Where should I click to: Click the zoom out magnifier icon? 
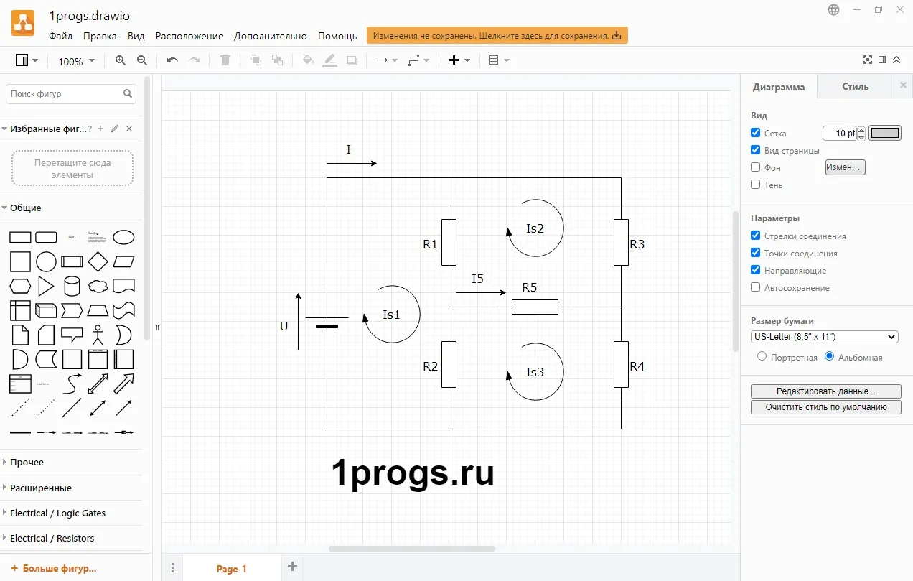pyautogui.click(x=142, y=61)
